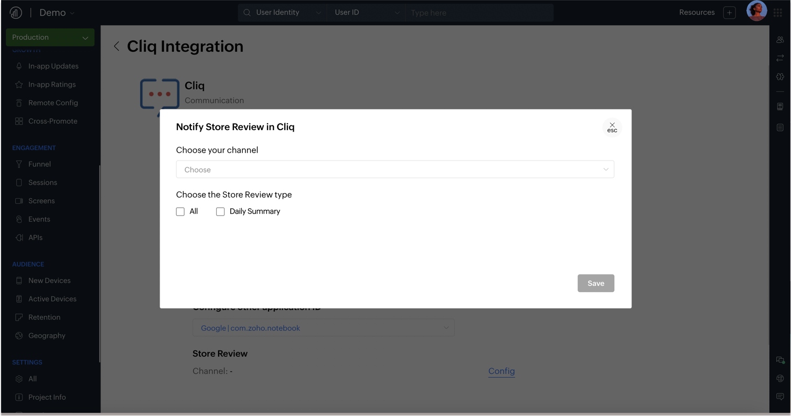Screen dimensions: 791x416
Task: Click the 'Channel: -' text
Action: (x=212, y=371)
